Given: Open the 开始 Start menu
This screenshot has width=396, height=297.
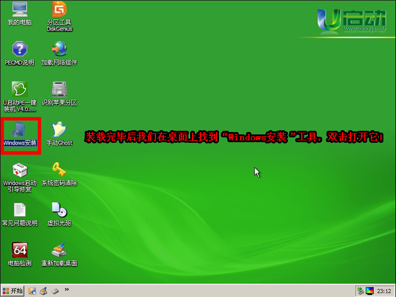Looking at the screenshot, I should pyautogui.click(x=13, y=291).
